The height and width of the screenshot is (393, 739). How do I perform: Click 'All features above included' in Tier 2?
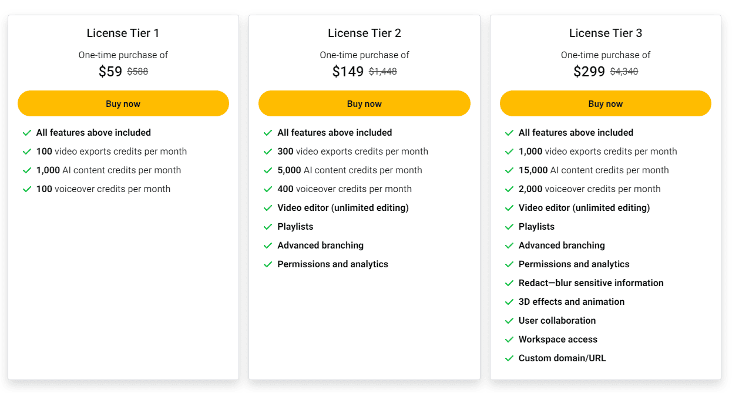[x=334, y=132]
